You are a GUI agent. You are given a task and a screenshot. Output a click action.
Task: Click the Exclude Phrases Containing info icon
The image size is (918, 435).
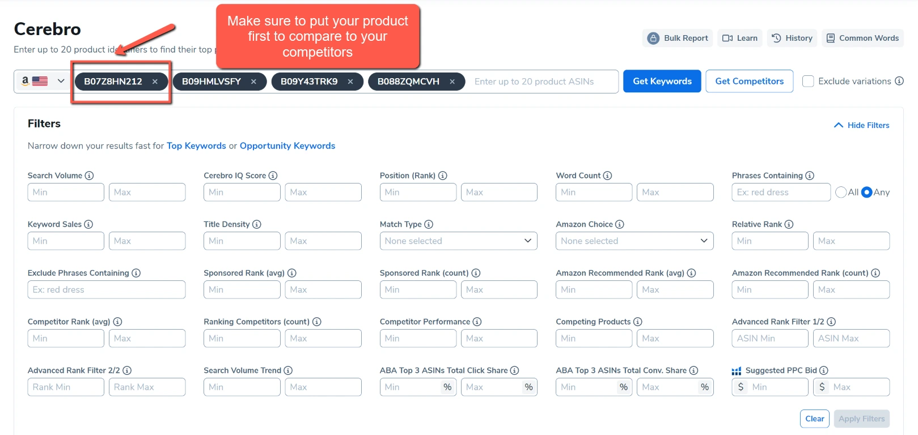click(x=136, y=273)
